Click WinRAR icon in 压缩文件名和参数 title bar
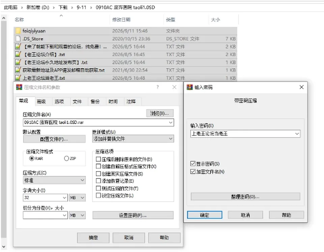The height and width of the screenshot is (252, 324). [19, 87]
